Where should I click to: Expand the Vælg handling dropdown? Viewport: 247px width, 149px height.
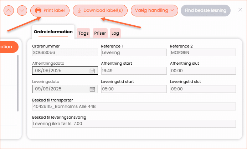[x=154, y=10]
